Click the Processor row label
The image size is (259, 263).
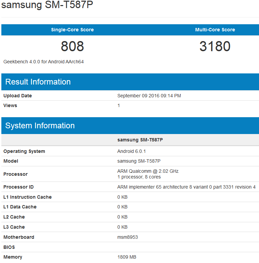point(15,174)
